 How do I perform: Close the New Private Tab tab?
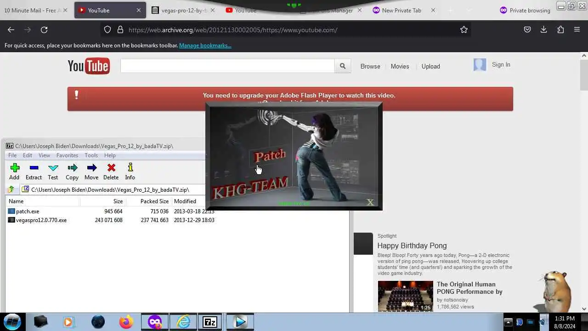click(x=433, y=10)
